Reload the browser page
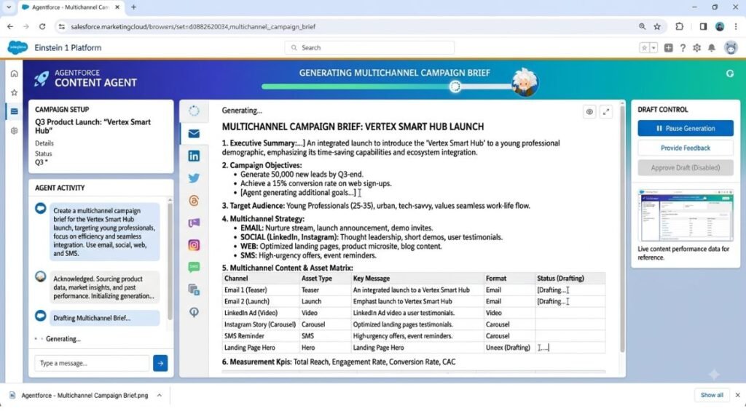Screen dimensions: 746x419 click(x=42, y=27)
